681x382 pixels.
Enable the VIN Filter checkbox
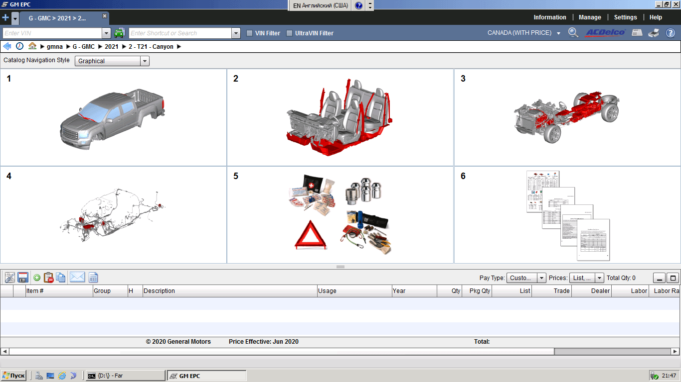click(x=250, y=33)
